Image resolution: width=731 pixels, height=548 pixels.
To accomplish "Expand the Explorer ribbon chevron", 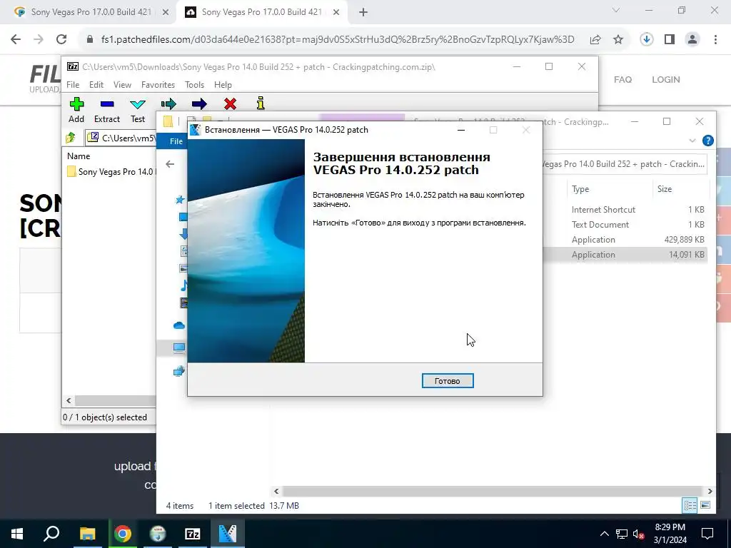I will 692,141.
